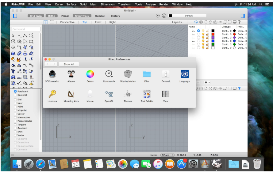Toggle lightbulb visibility of purple layer
Viewport: 273px width, 172px height.
click(203, 38)
